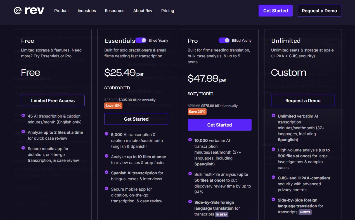Viewport: 355px width, 220px height.
Task: Open the Industries menu
Action: (x=87, y=11)
